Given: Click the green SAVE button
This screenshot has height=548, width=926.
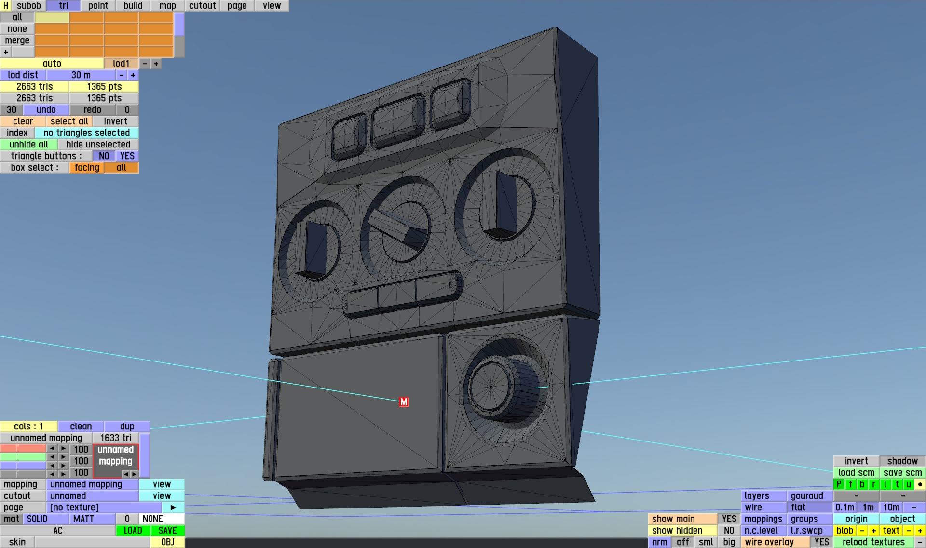Looking at the screenshot, I should [167, 531].
